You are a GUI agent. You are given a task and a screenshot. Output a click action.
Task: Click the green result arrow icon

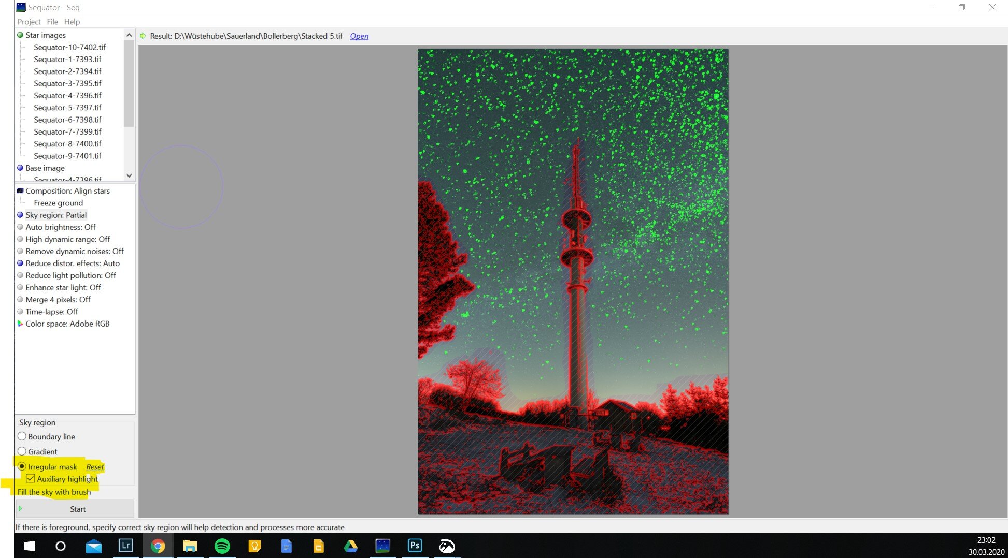click(x=143, y=36)
